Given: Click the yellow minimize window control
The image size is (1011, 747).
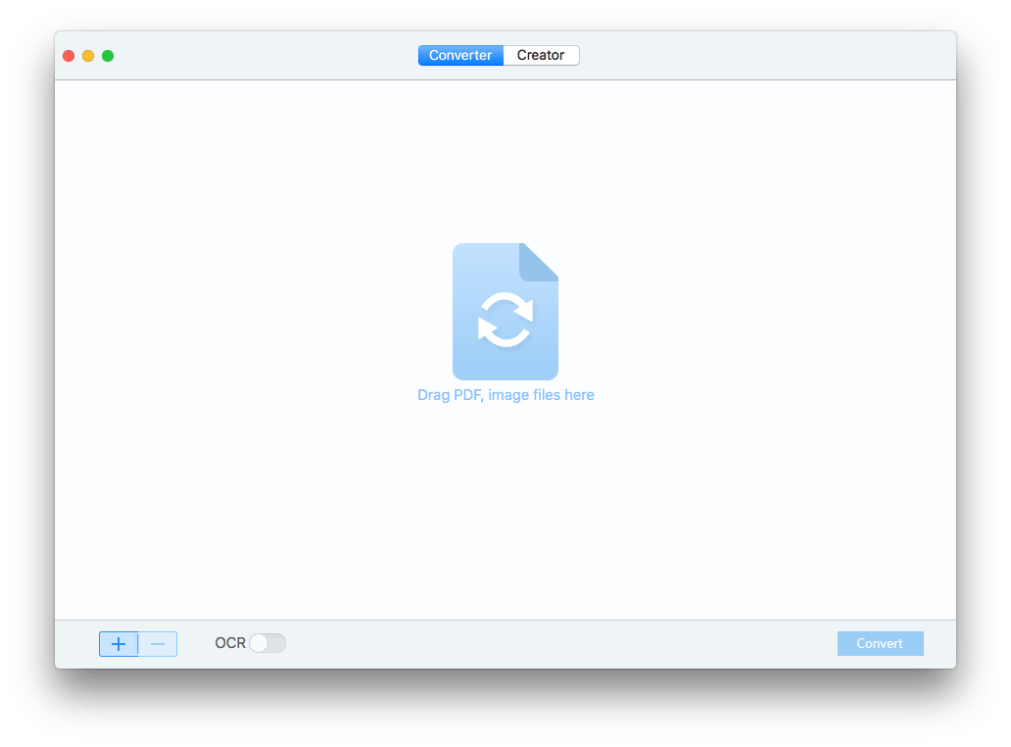Looking at the screenshot, I should [x=87, y=56].
